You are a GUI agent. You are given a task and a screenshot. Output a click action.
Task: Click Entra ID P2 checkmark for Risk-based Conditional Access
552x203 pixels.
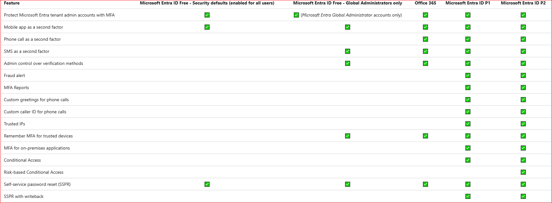coord(523,172)
